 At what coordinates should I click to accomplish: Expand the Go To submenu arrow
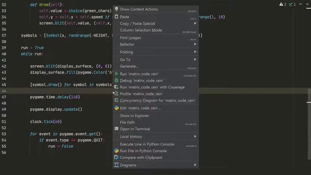[195, 59]
